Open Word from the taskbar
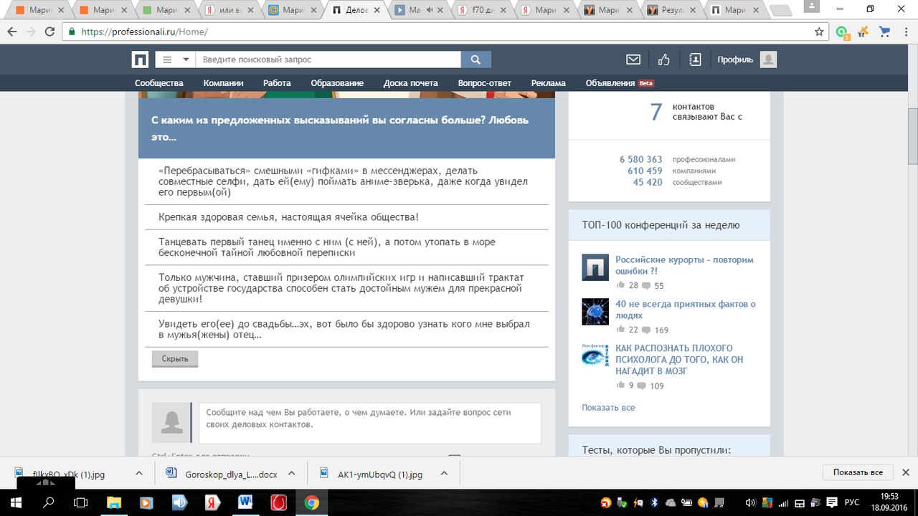 [x=245, y=502]
